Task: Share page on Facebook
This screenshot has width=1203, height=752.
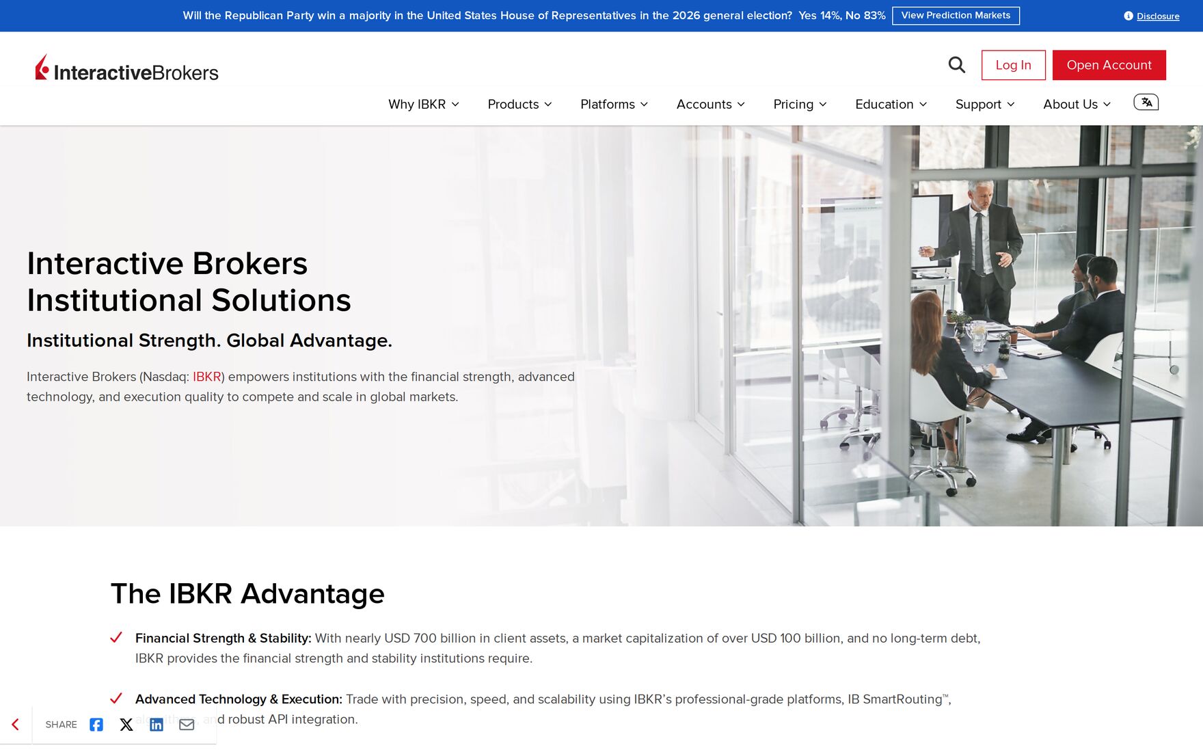Action: tap(96, 725)
